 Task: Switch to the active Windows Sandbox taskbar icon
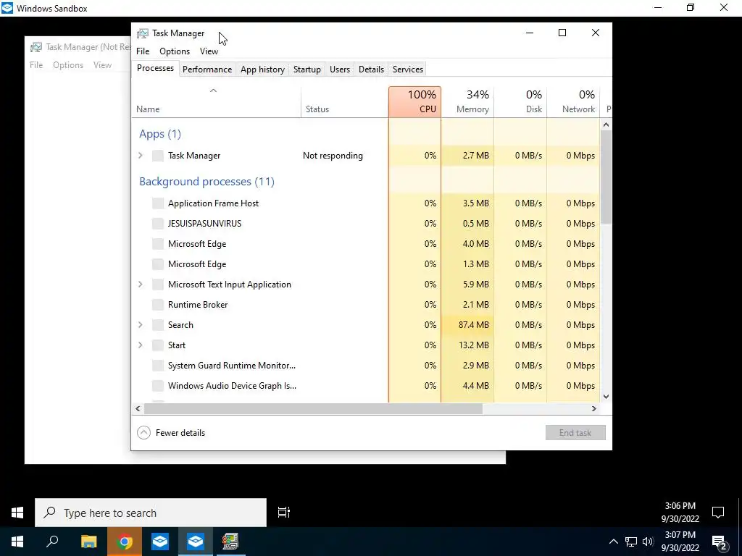[x=196, y=542]
